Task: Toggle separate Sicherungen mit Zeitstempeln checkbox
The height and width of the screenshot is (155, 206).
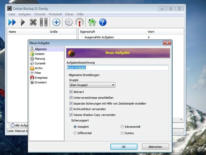Action: [x=71, y=103]
